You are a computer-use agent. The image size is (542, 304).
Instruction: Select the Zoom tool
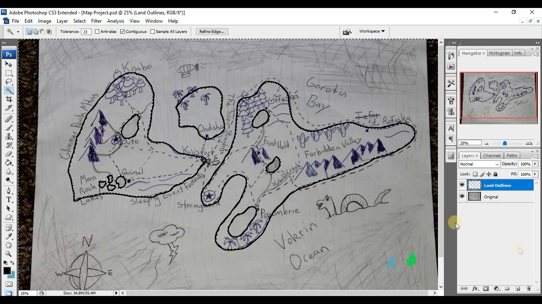9,254
